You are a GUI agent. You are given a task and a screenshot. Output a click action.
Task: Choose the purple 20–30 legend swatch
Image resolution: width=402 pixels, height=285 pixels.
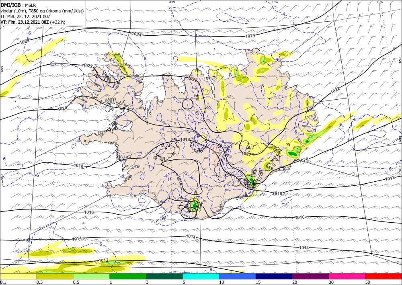pyautogui.click(x=310, y=276)
